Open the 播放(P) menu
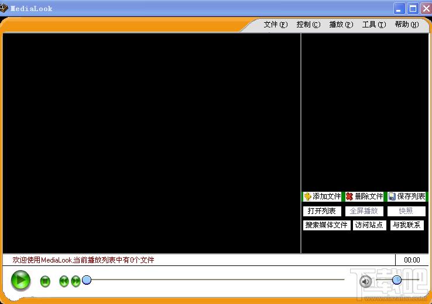 [341, 25]
